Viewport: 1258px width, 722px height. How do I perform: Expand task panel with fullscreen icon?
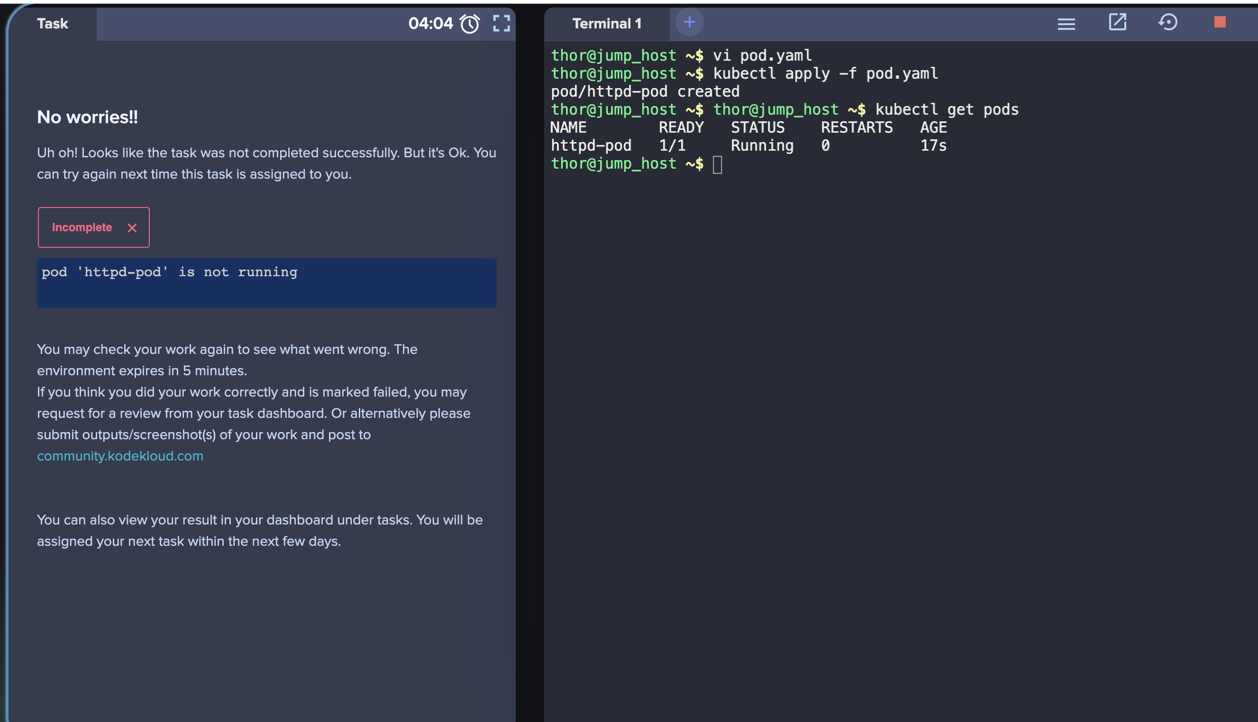coord(501,23)
